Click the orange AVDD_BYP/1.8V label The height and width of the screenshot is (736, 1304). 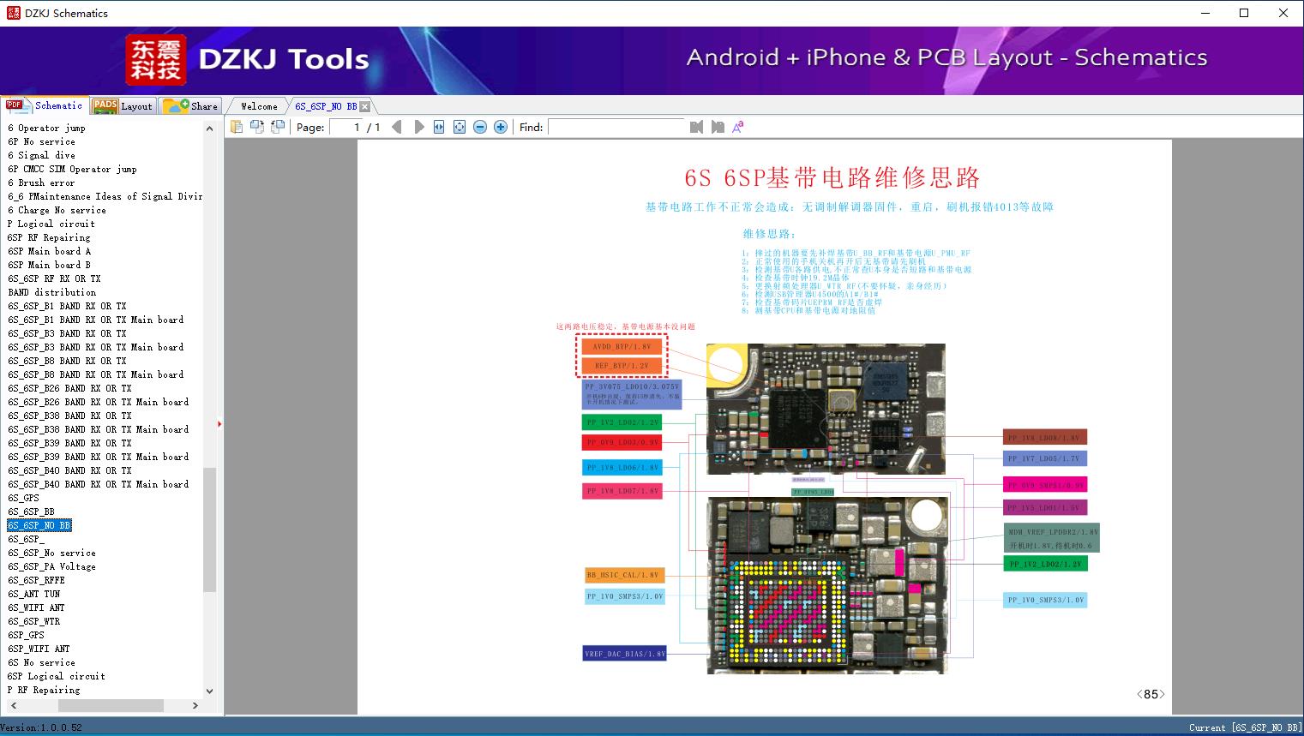[622, 347]
